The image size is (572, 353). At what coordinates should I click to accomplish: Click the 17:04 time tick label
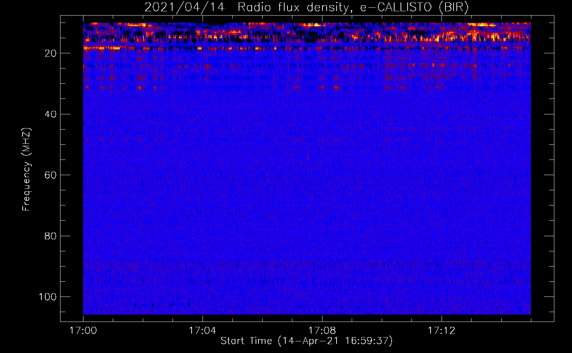[203, 330]
